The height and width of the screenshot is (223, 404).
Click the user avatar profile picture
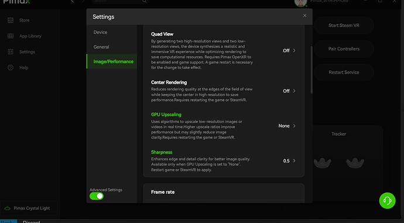300,2
